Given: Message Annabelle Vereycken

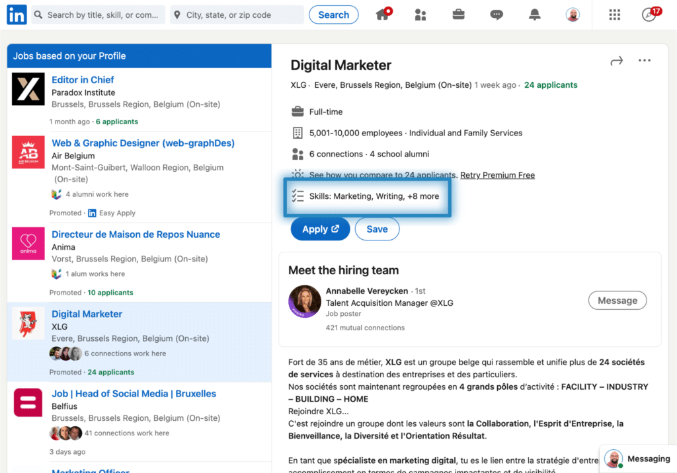Looking at the screenshot, I should [617, 301].
